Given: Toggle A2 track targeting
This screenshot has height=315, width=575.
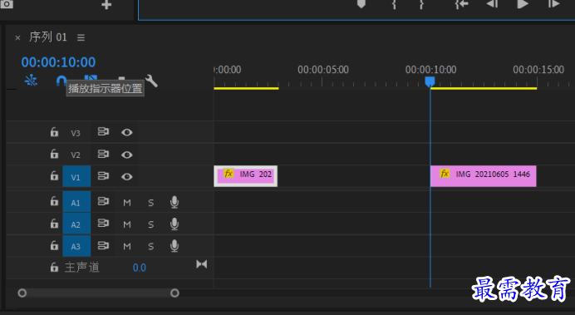Looking at the screenshot, I should click(x=76, y=224).
